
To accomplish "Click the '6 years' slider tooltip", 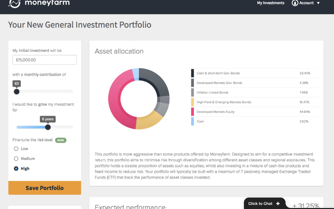I will 48,119.
